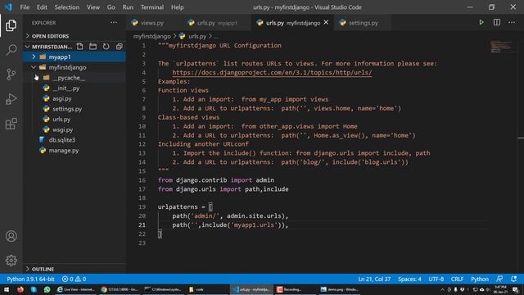Close the urls.py myfirstdjango tab

[x=326, y=22]
